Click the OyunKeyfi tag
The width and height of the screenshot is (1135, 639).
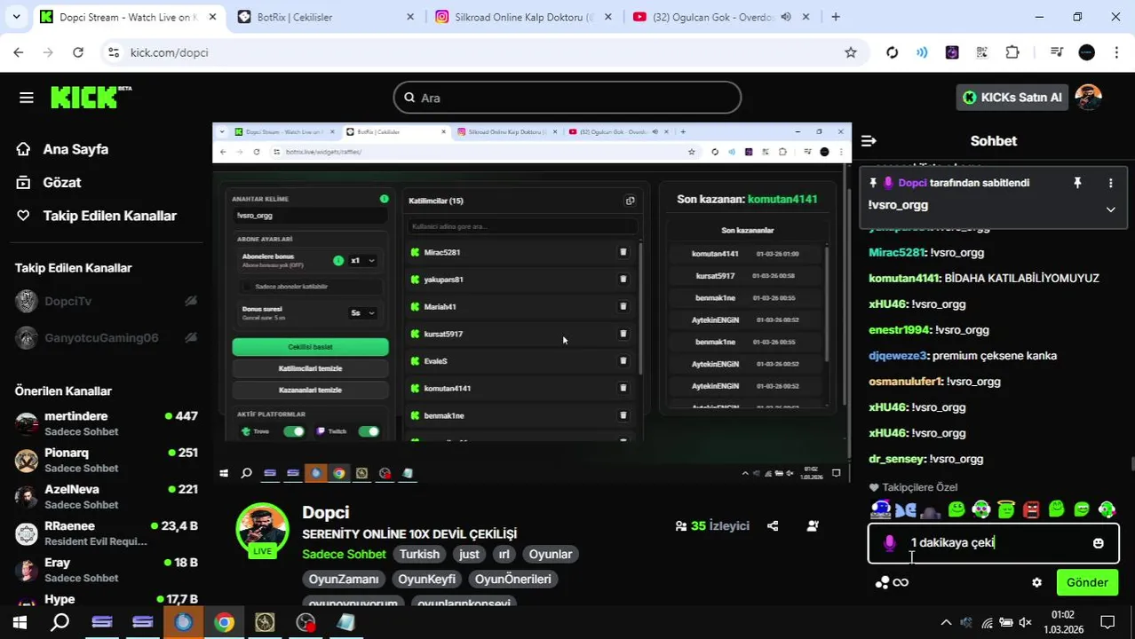click(x=426, y=579)
